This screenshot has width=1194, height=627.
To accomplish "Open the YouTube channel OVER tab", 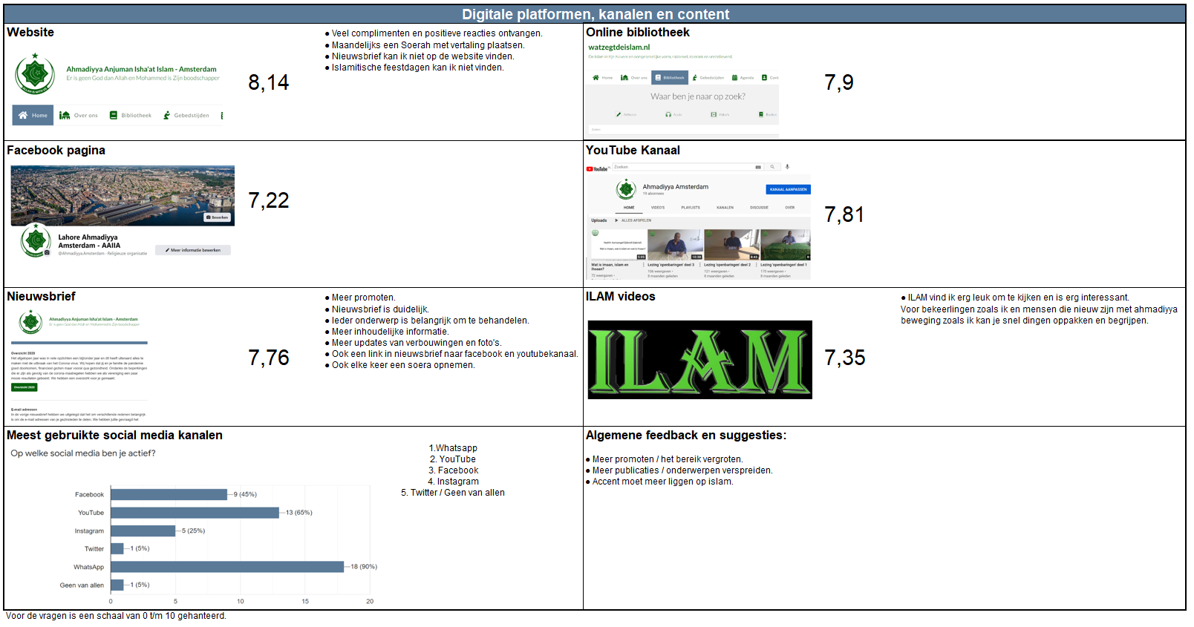I will click(790, 208).
